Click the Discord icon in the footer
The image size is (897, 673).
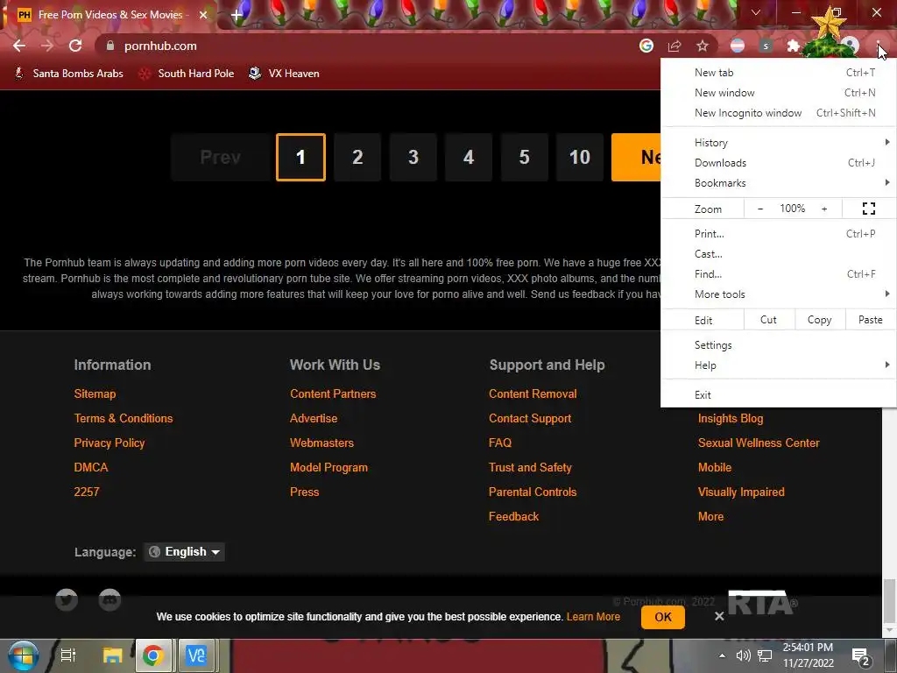tap(109, 599)
